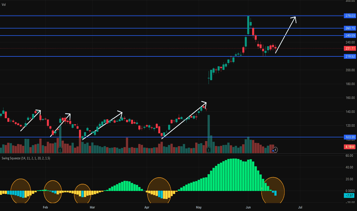Click the 20.00 value on the squeeze scale
Screen dimensions: 357x211
coord(349,179)
